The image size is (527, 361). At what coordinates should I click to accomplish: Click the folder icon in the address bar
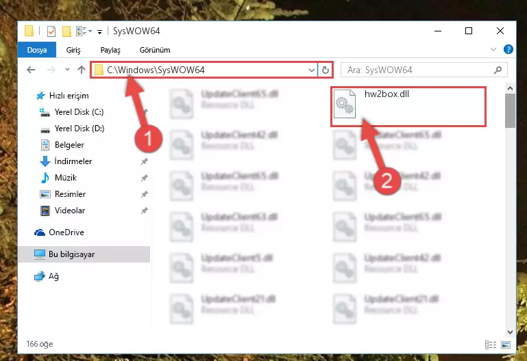point(99,70)
